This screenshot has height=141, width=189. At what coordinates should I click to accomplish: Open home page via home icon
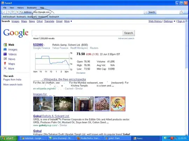tap(21, 12)
